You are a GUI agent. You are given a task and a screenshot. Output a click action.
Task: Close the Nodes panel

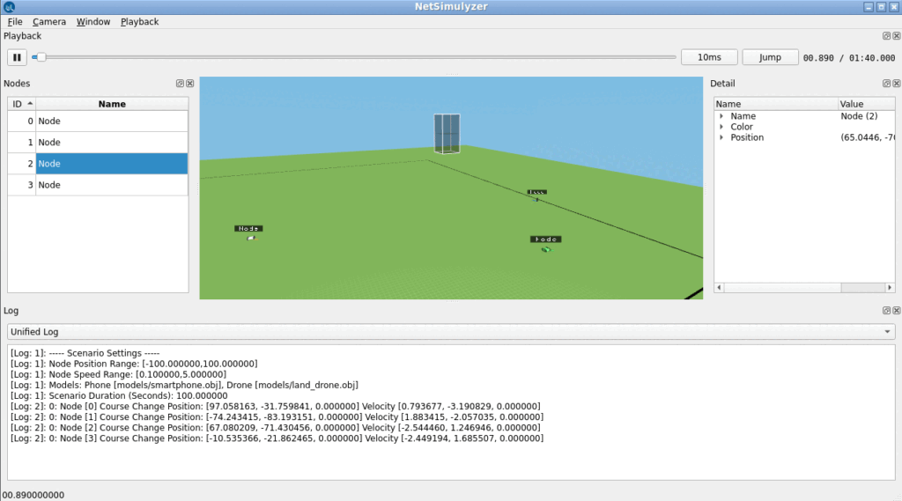click(x=190, y=84)
